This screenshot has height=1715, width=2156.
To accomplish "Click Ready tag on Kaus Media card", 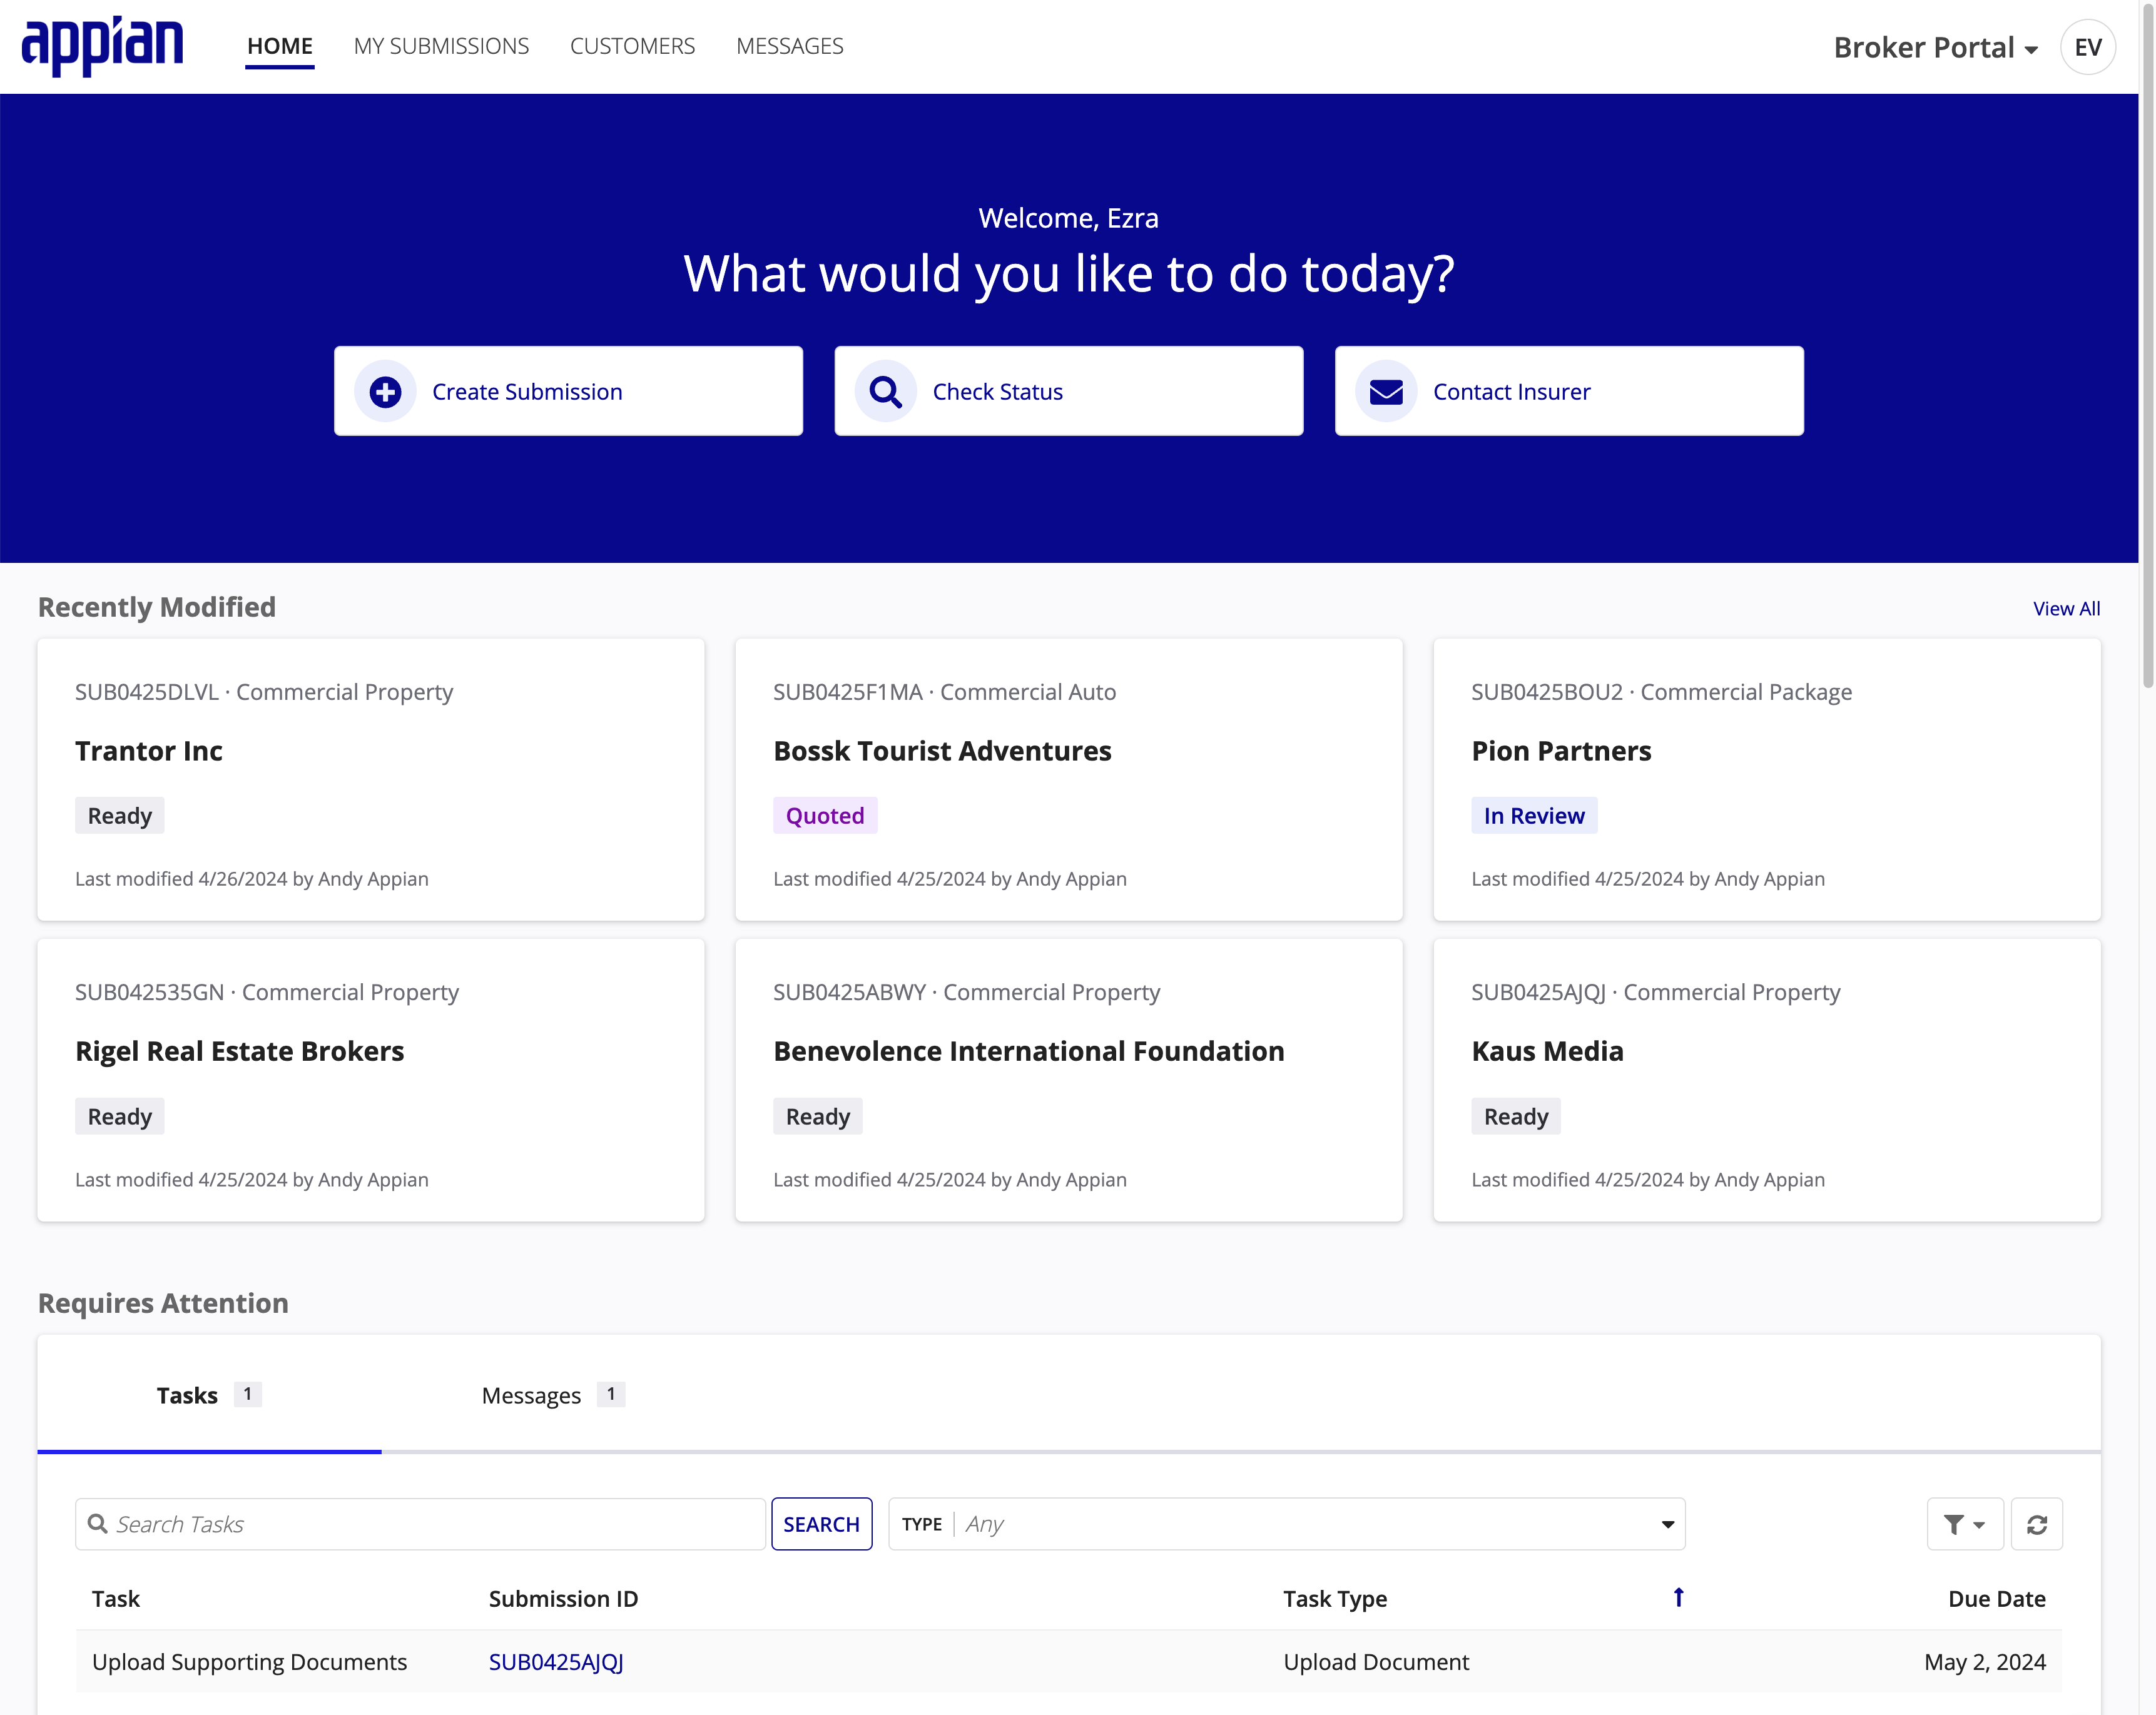I will tap(1516, 1116).
